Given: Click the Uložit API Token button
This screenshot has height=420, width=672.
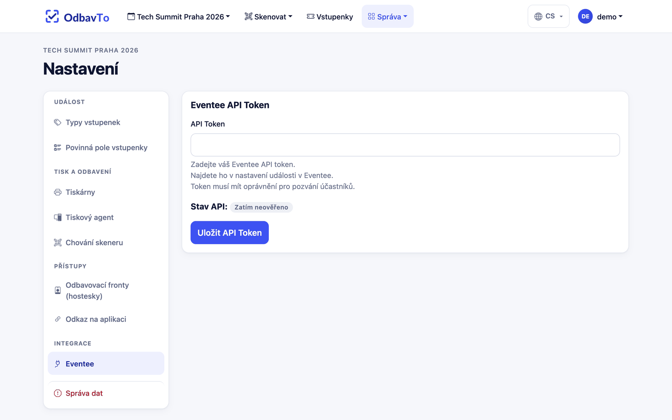Looking at the screenshot, I should 230,233.
